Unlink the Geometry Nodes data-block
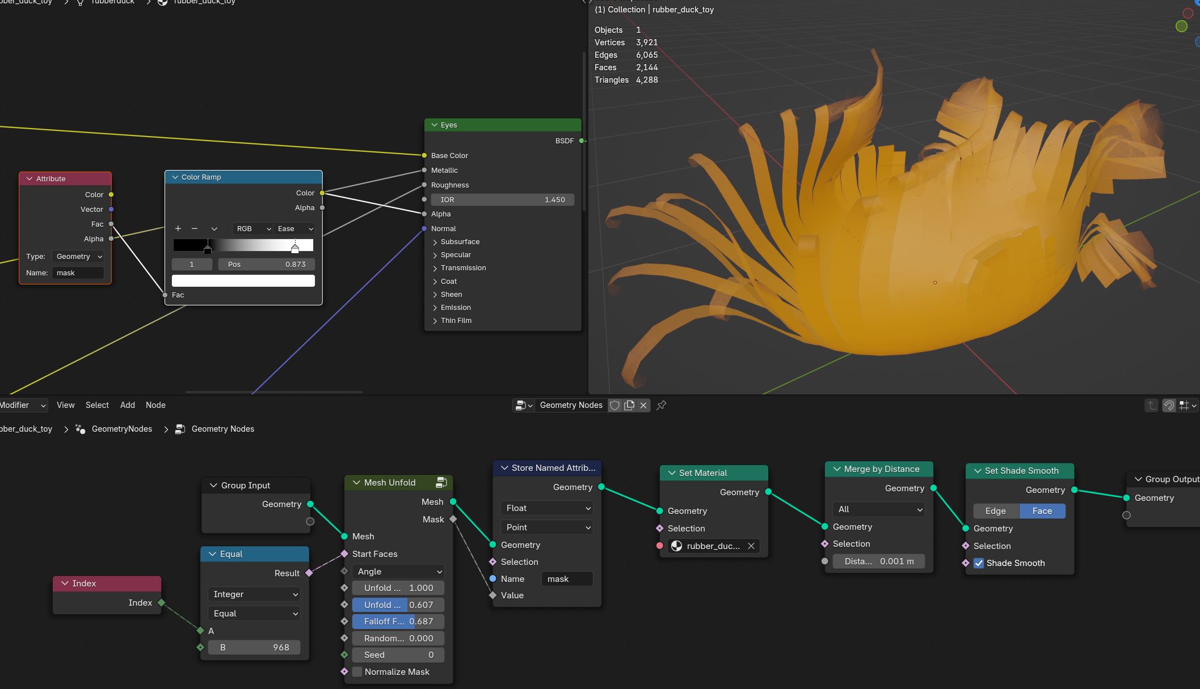 pos(643,405)
